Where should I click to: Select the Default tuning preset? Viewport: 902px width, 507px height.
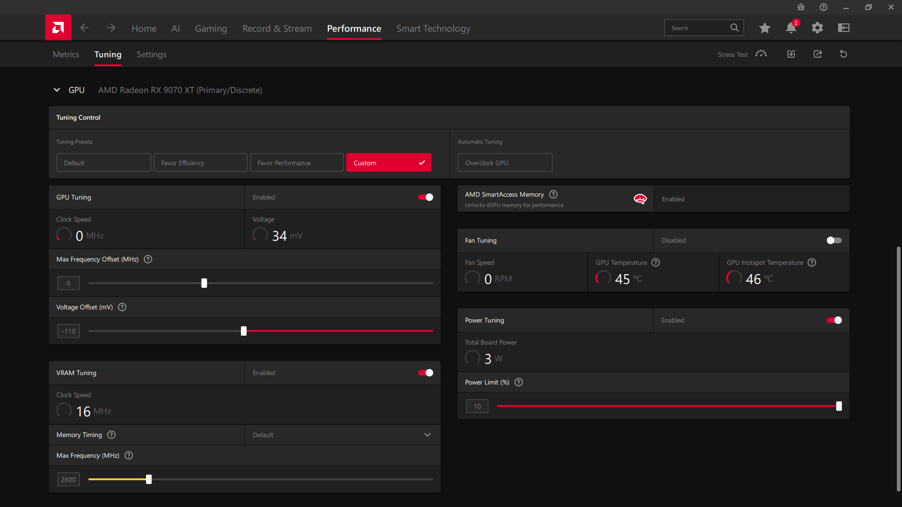coord(104,162)
